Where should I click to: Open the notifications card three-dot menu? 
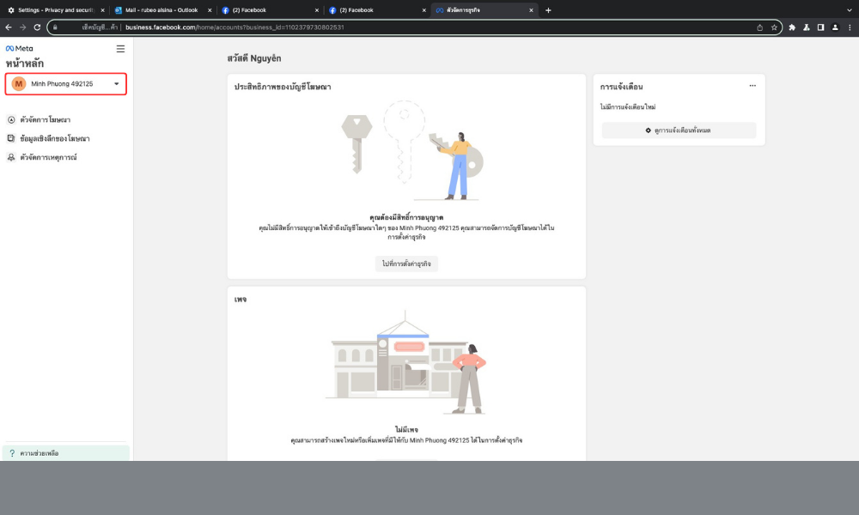pyautogui.click(x=752, y=85)
